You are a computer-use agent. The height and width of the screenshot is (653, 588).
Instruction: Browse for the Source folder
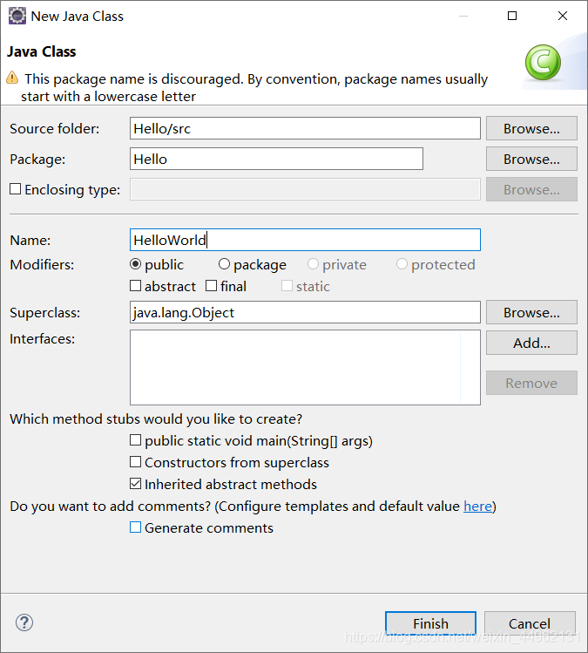531,128
